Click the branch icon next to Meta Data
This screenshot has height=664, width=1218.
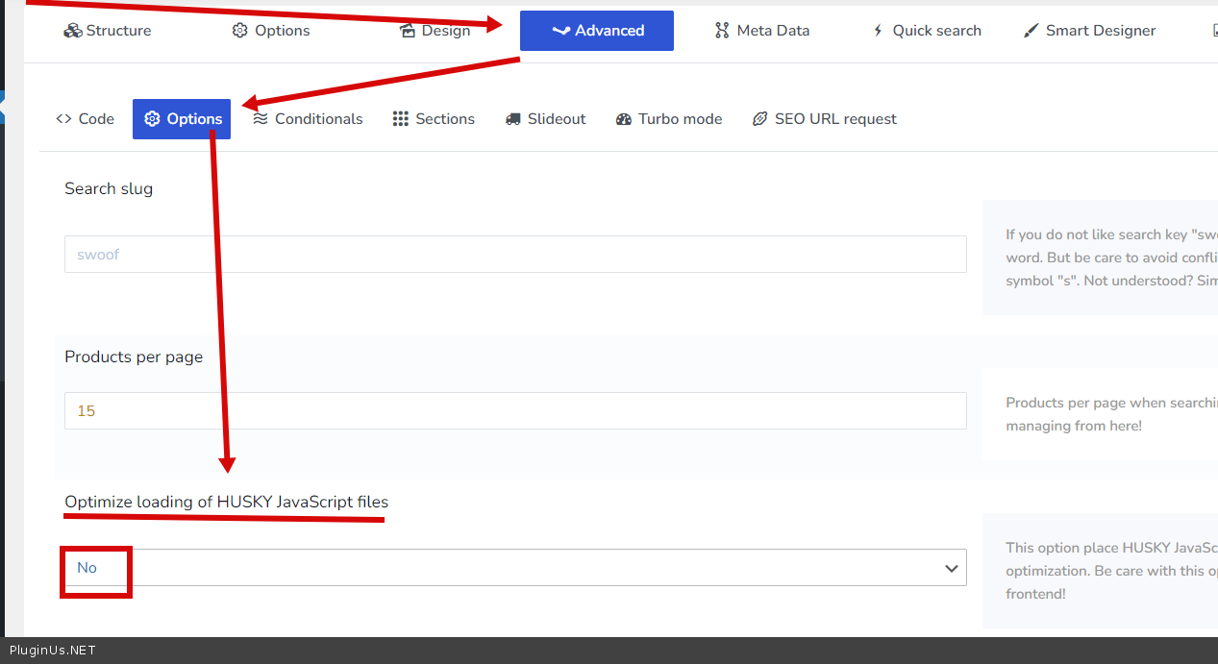[722, 31]
